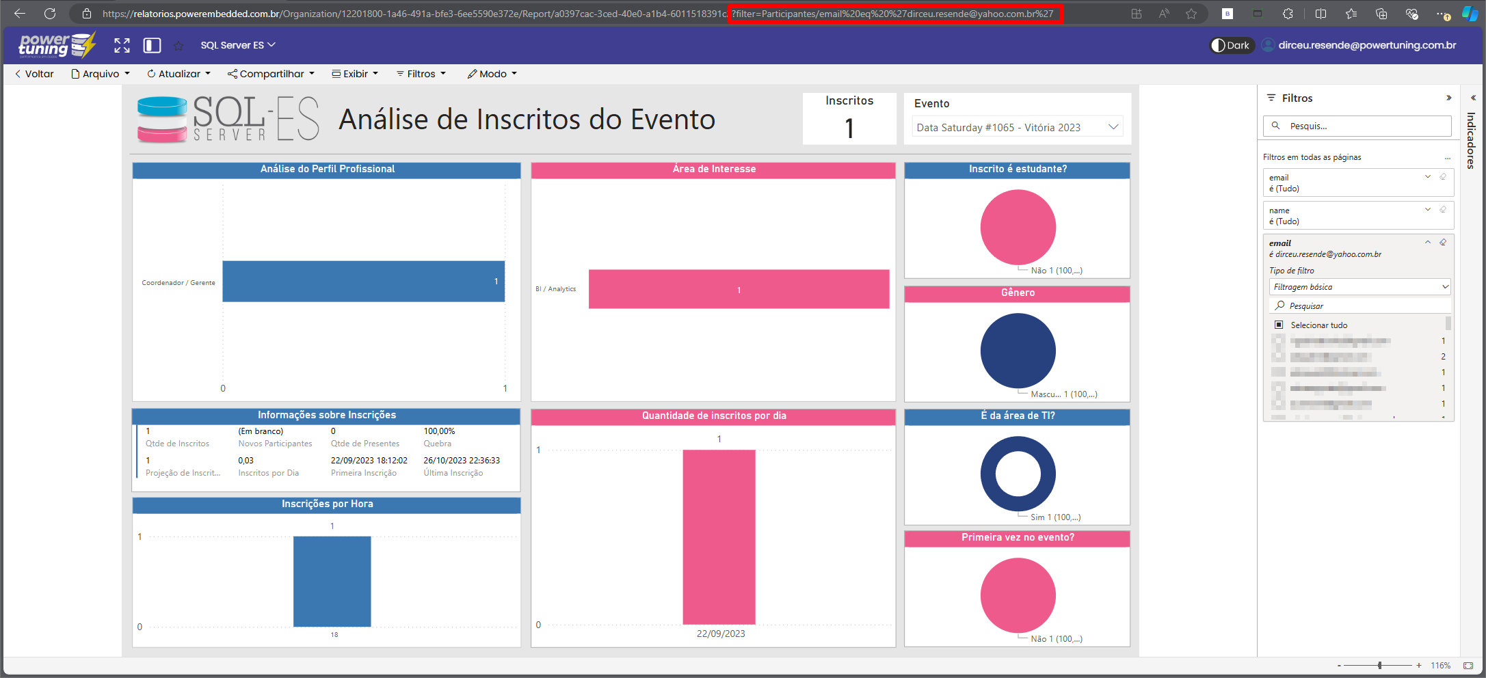Open the Compartilhar menu
This screenshot has height=678, width=1486.
click(x=271, y=74)
